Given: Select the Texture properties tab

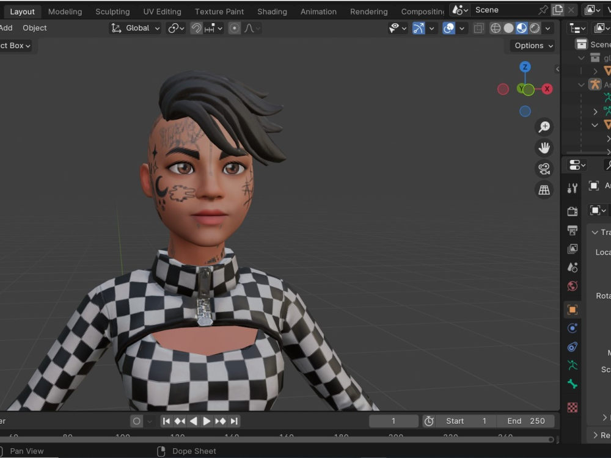Looking at the screenshot, I should coord(572,406).
